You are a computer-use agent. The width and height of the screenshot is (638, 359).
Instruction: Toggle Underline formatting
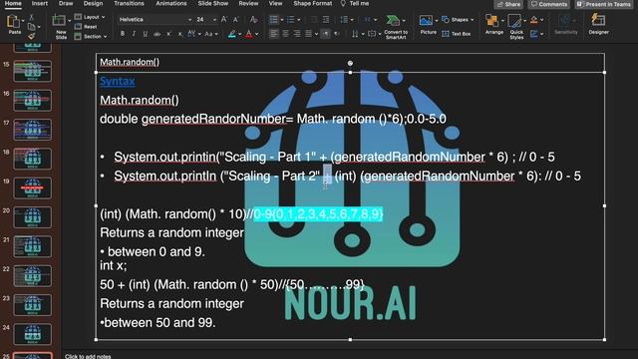tap(146, 34)
